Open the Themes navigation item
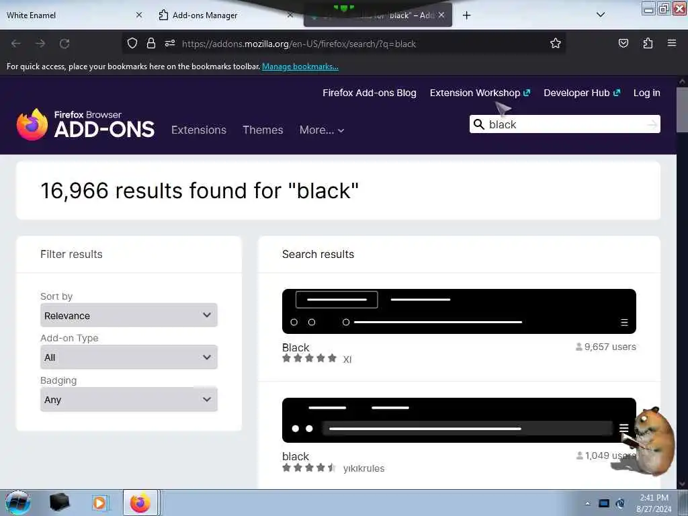 point(263,130)
